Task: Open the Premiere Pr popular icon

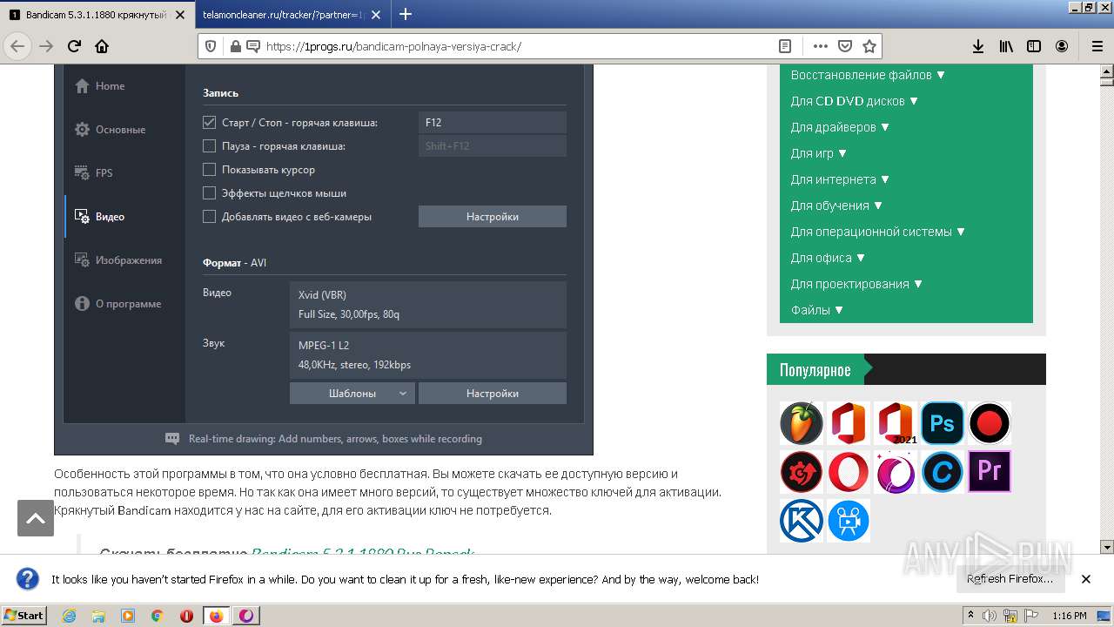Action: point(990,471)
